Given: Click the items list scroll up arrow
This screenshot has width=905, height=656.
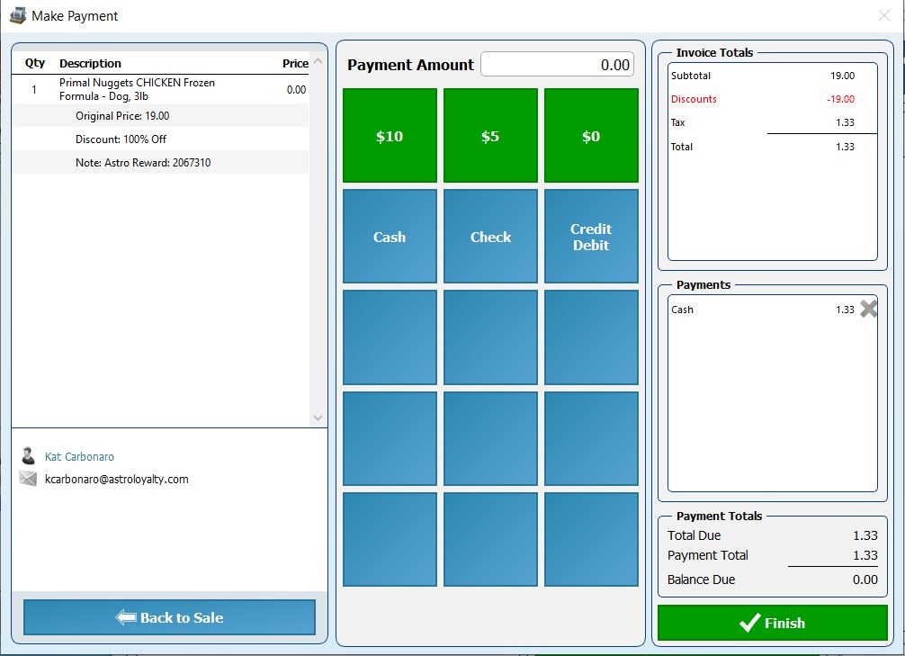Looking at the screenshot, I should tap(318, 61).
